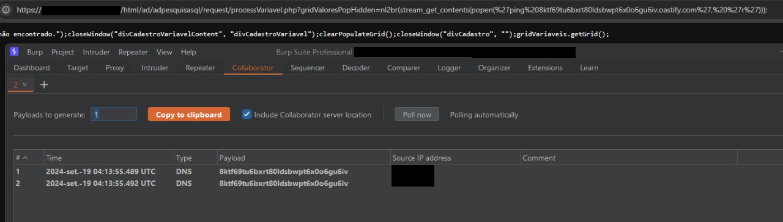Open the Project menu
Screen dimensions: 783x222
coord(62,52)
